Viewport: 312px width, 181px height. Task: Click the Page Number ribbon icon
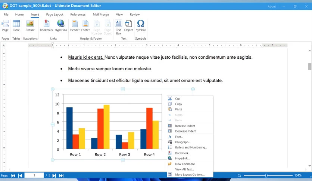(x=97, y=27)
